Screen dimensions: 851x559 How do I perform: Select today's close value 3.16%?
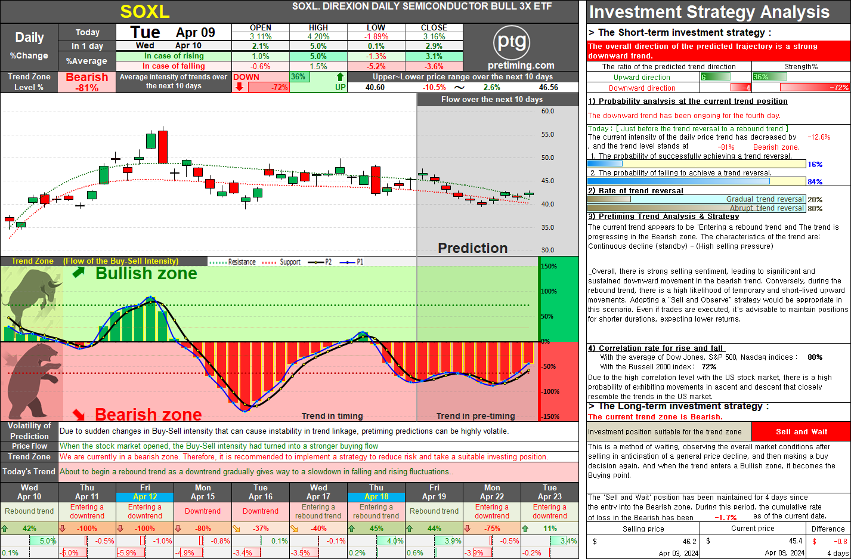click(x=434, y=36)
